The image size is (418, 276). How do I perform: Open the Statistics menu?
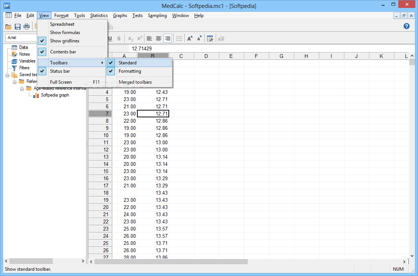99,16
